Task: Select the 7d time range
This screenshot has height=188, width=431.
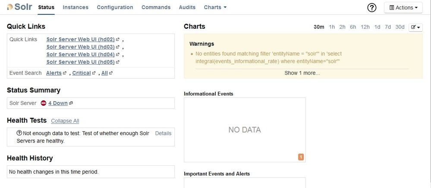Action: tap(388, 27)
